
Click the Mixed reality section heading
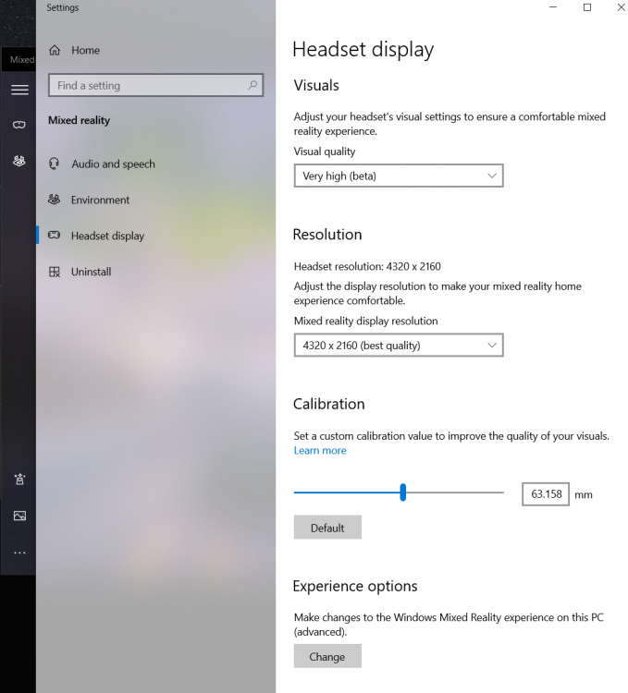click(80, 120)
